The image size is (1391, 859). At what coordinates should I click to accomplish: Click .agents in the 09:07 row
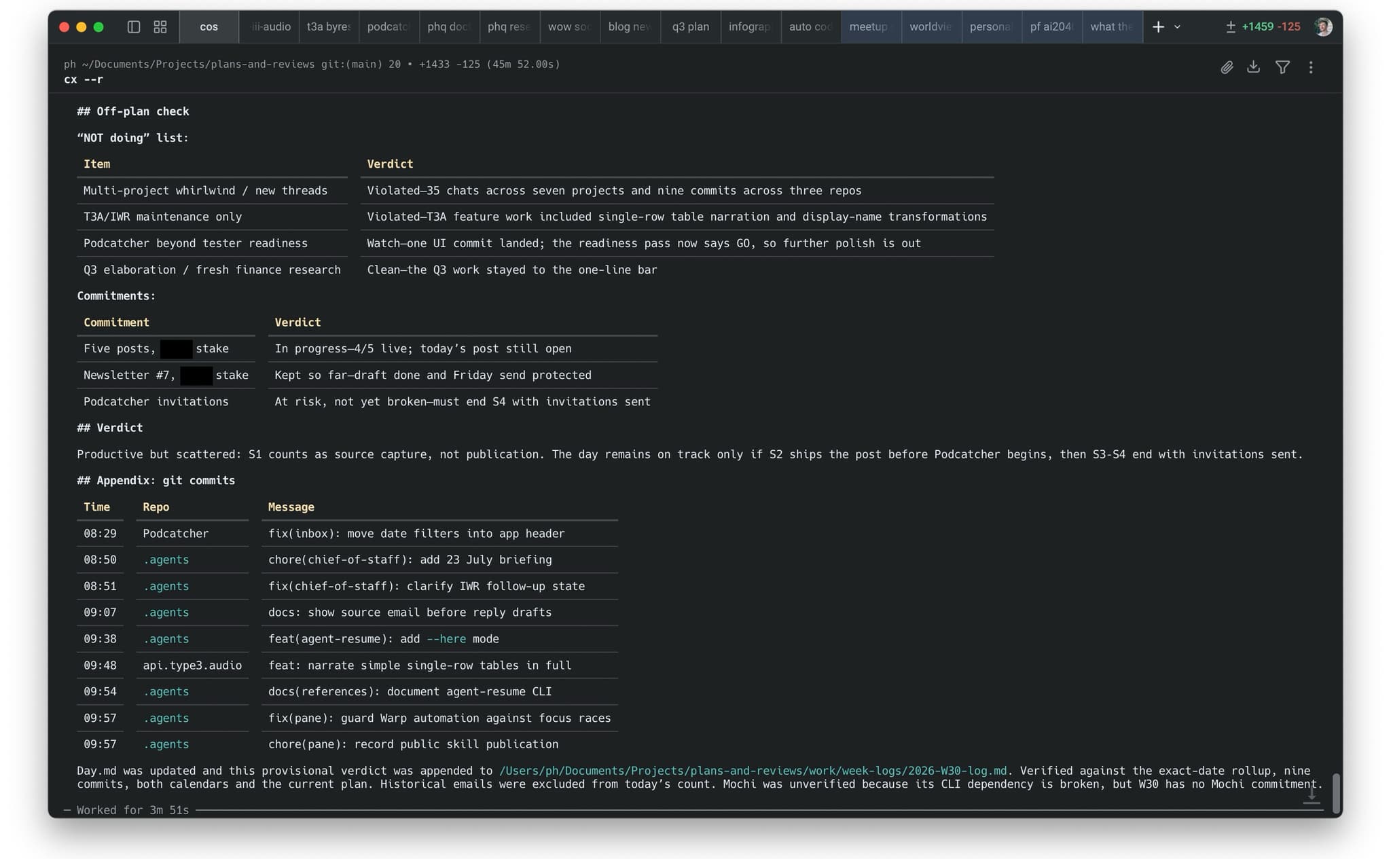[166, 613]
